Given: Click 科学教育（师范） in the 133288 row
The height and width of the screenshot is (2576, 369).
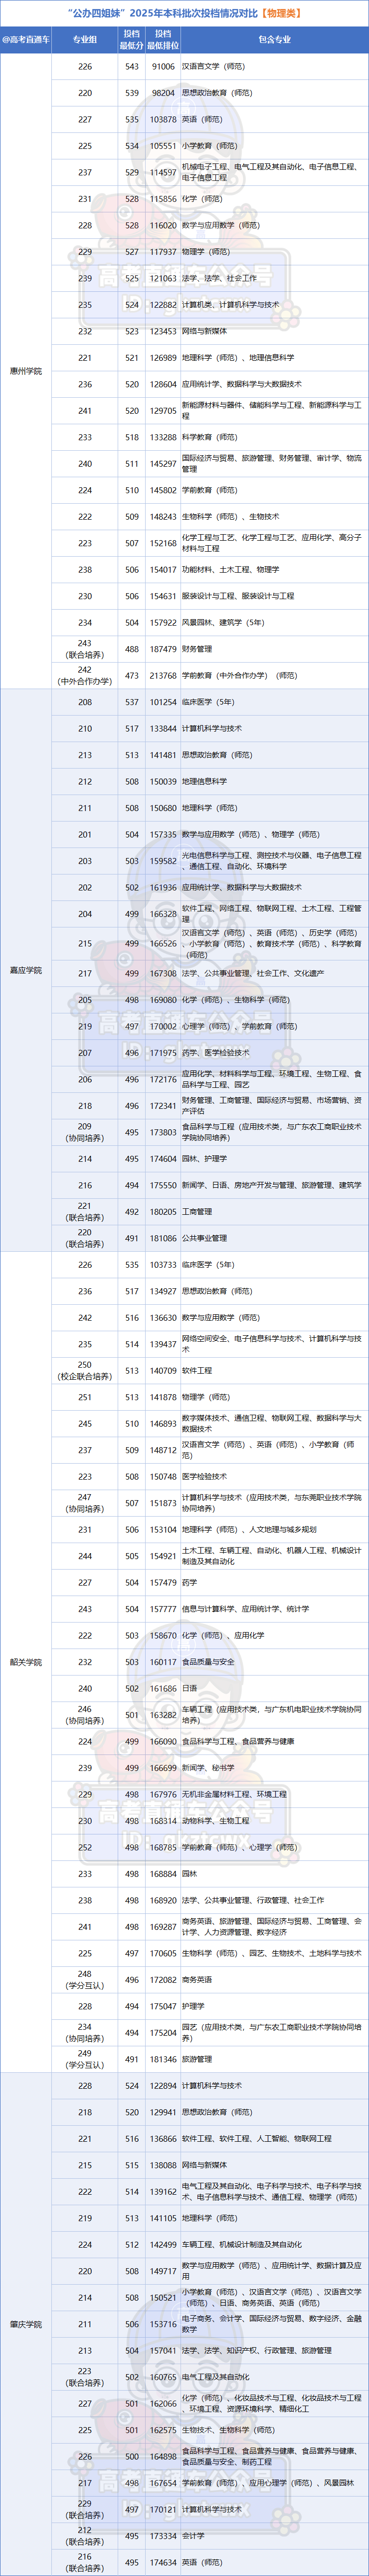Looking at the screenshot, I should [209, 437].
